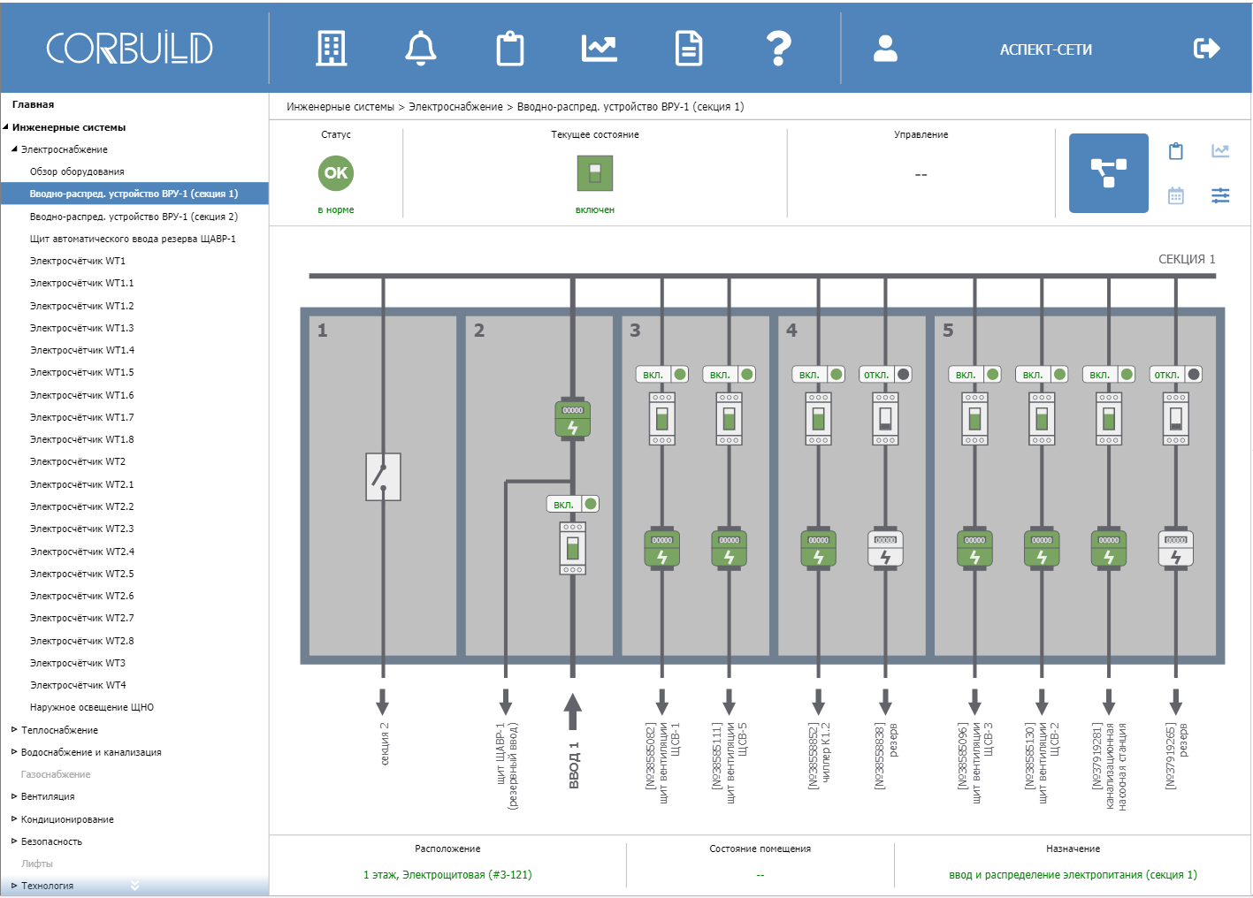Click the meter for ЩСВ-1 feeder

click(x=662, y=549)
